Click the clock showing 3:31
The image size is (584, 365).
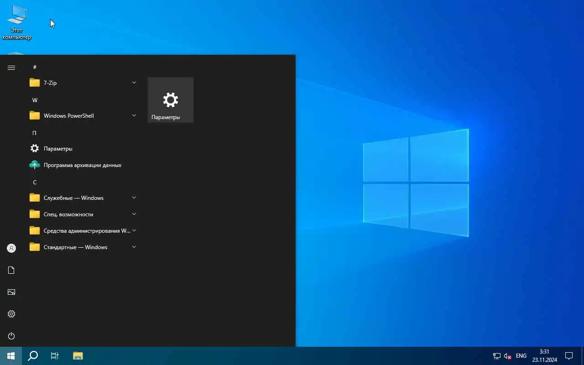(544, 352)
